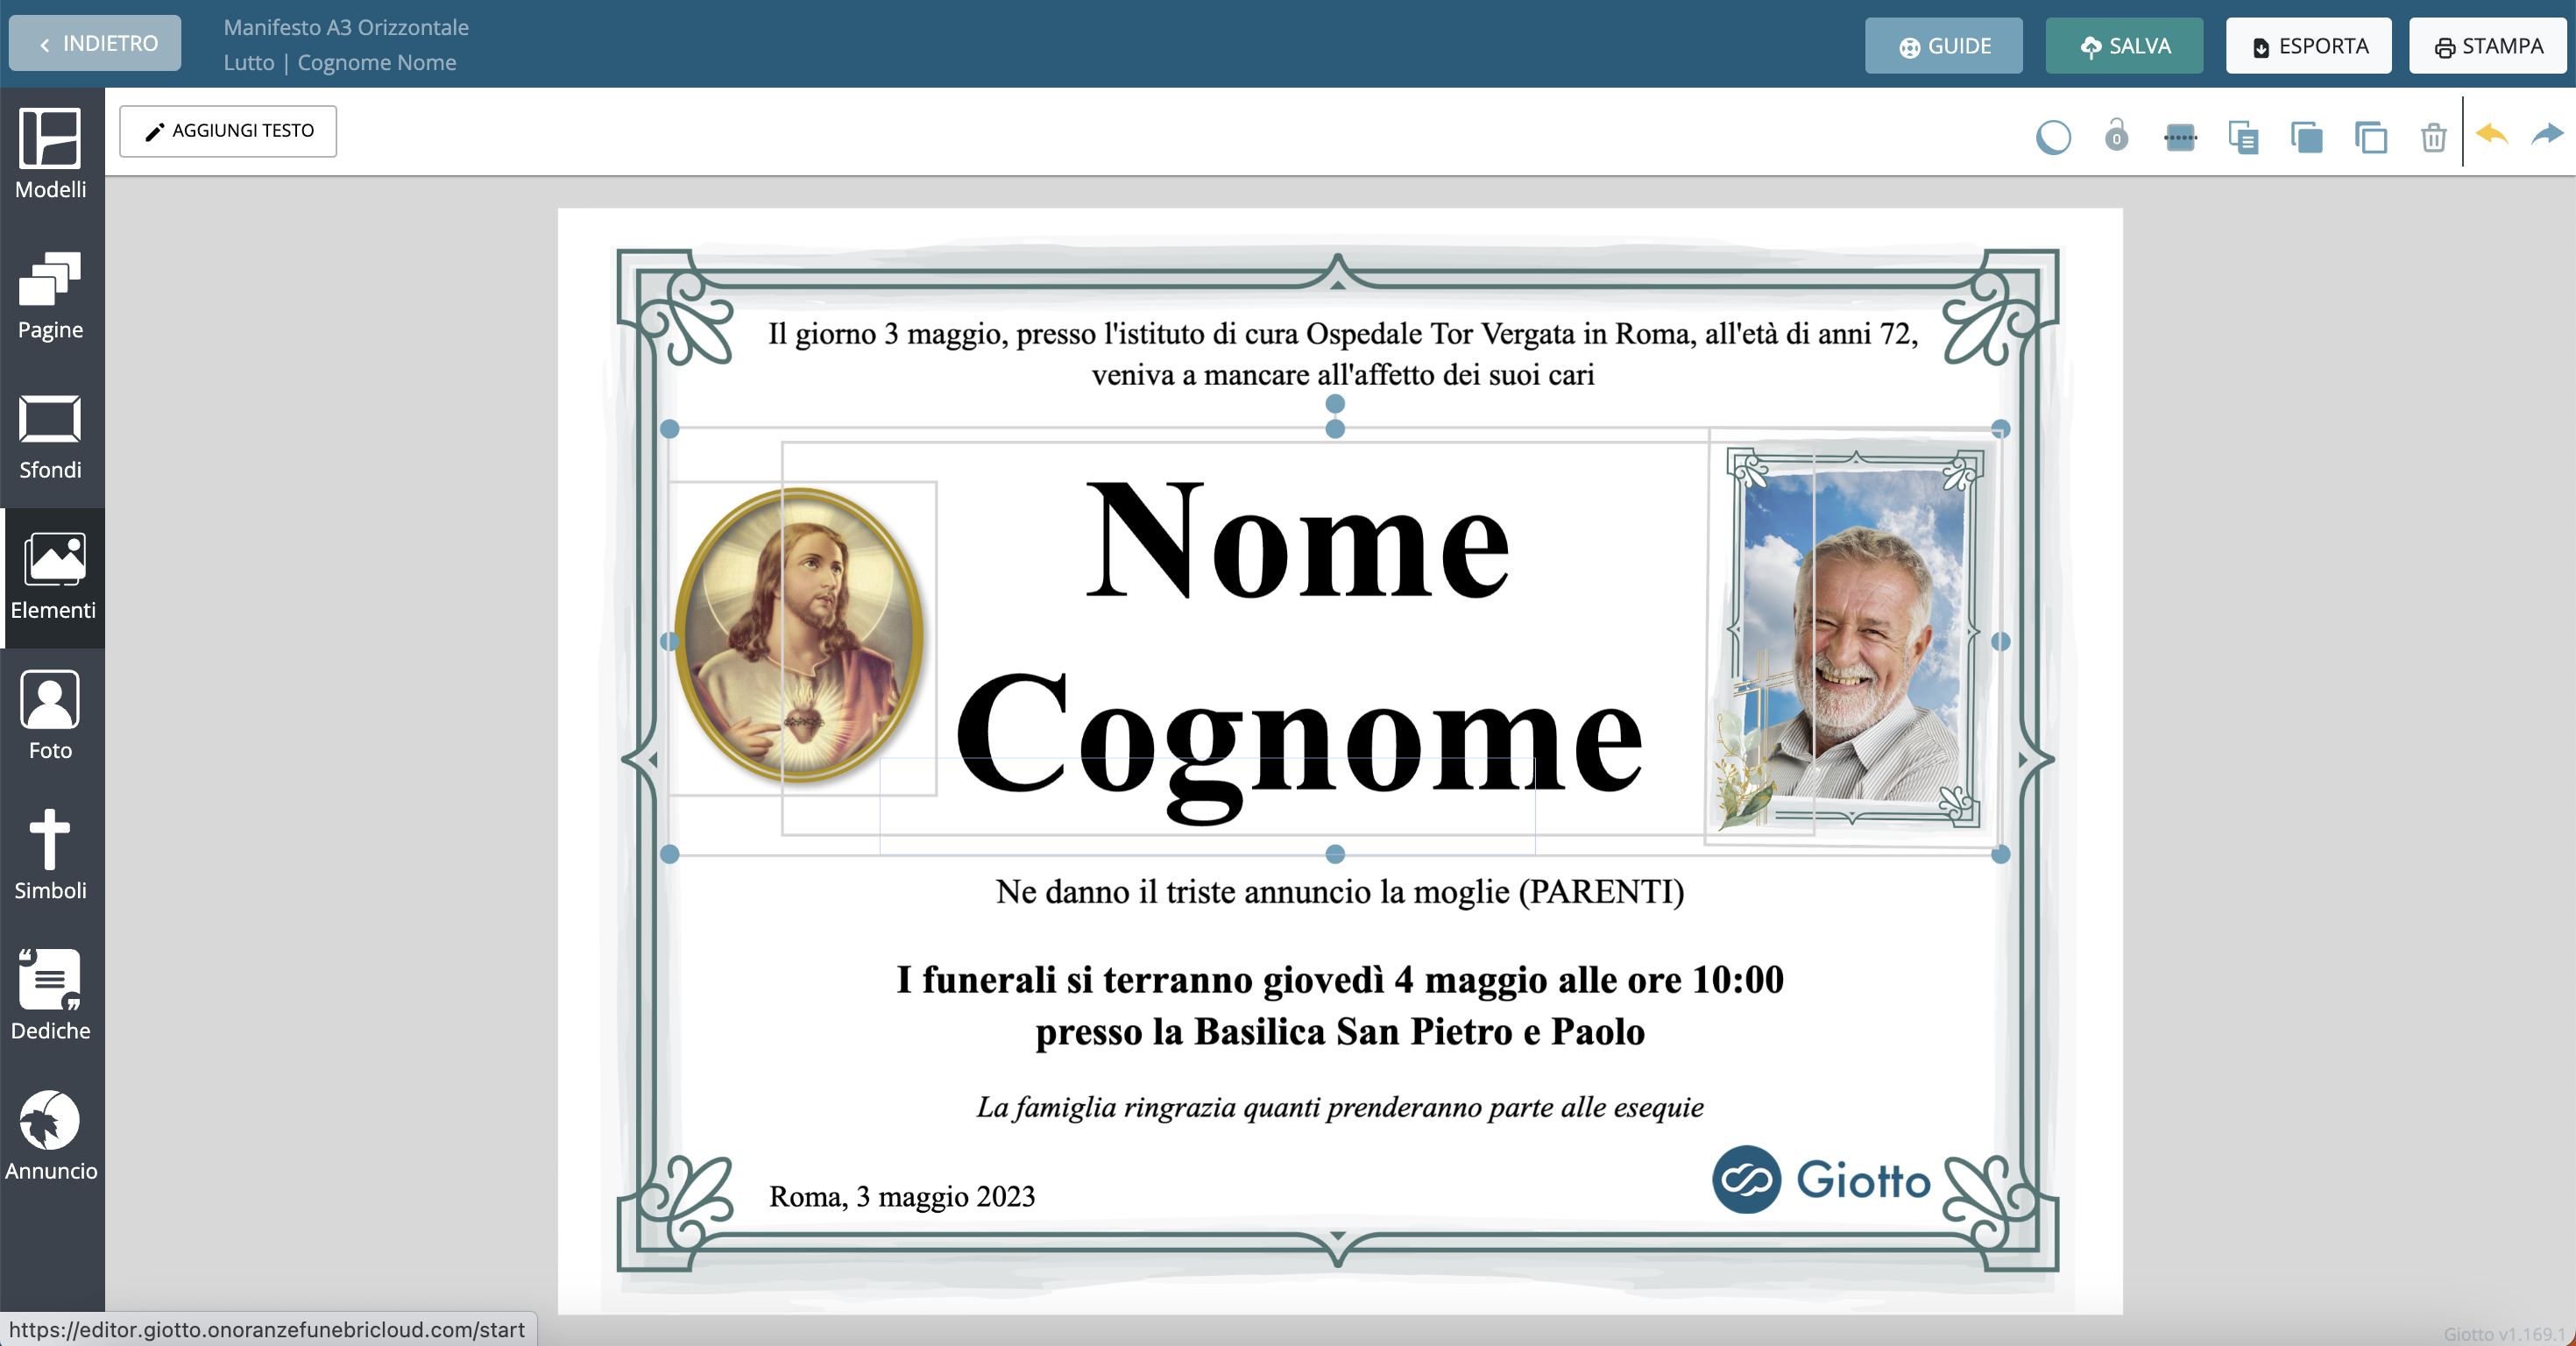Click the SALVA button
The image size is (2576, 1346).
pyautogui.click(x=2124, y=46)
